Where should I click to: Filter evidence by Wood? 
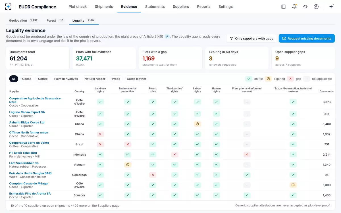pyautogui.click(x=116, y=79)
